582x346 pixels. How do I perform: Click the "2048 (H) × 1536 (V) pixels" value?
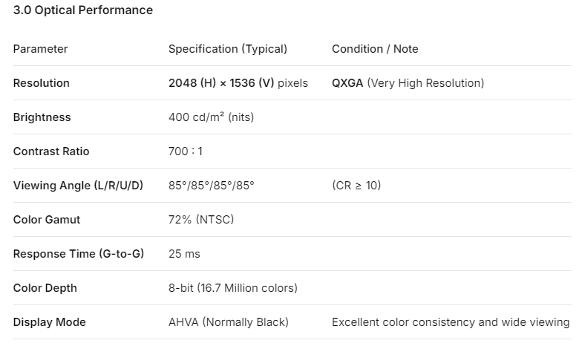(x=238, y=83)
